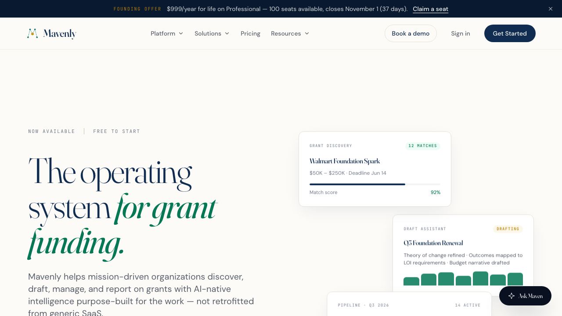Expand the Solutions menu chevron
562x316 pixels.
(x=227, y=33)
